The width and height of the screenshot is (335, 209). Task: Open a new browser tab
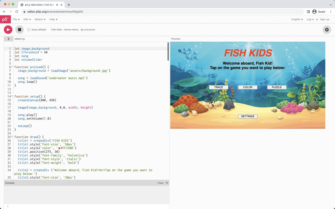coord(69,5)
